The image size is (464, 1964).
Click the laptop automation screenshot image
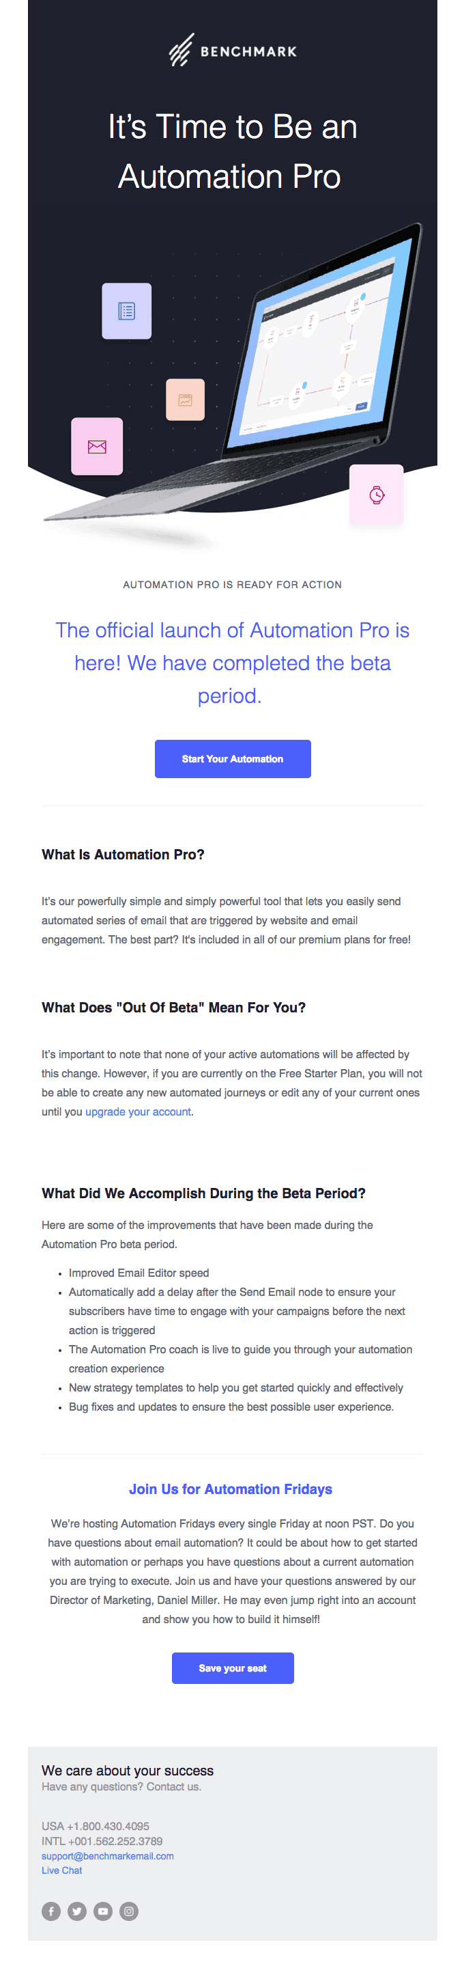[320, 350]
